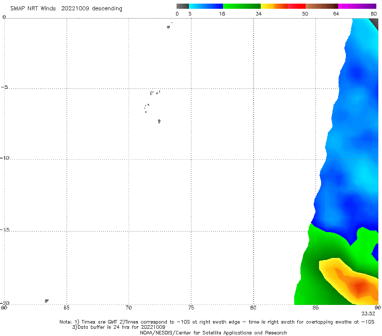The image size is (382, 336).
Task: Click the word 'descending' in the title
Action: (107, 9)
